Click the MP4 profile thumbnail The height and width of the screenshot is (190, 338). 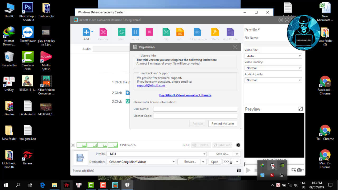pos(80,158)
